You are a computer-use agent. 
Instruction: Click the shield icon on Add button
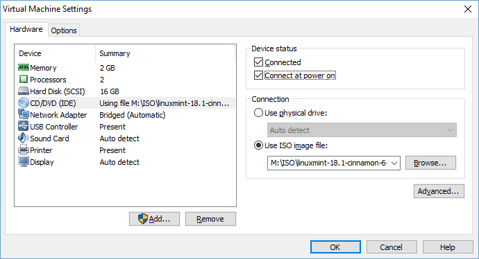point(143,218)
